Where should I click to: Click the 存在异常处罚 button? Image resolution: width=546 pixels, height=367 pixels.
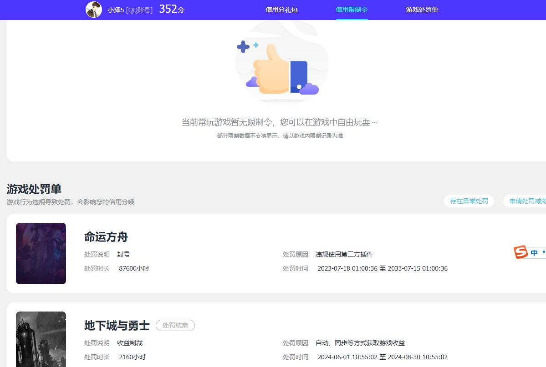pos(469,201)
